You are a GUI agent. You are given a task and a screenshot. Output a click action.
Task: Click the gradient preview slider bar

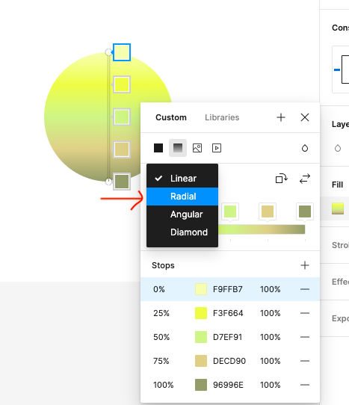click(x=262, y=229)
